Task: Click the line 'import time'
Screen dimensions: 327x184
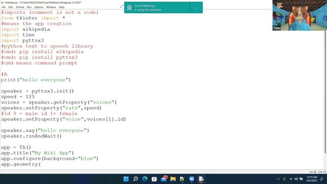Action: (x=18, y=35)
